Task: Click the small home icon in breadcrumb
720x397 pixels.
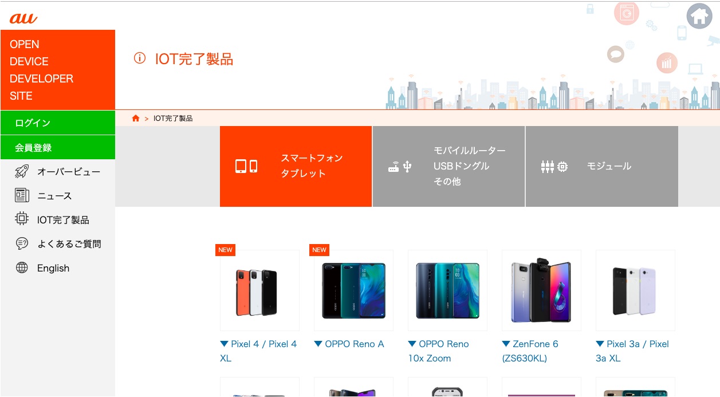Action: point(136,118)
